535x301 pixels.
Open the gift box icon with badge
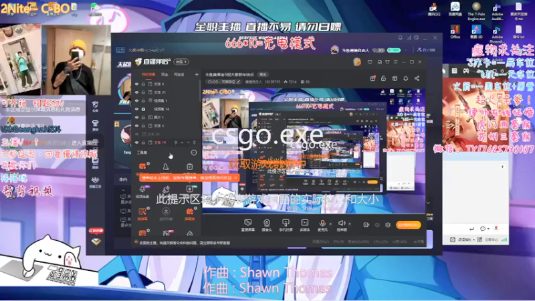[372, 78]
